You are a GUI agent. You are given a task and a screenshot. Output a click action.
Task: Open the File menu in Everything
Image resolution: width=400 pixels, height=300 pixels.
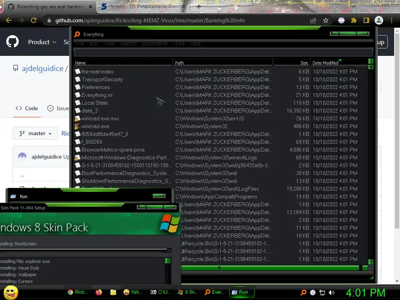(x=80, y=44)
